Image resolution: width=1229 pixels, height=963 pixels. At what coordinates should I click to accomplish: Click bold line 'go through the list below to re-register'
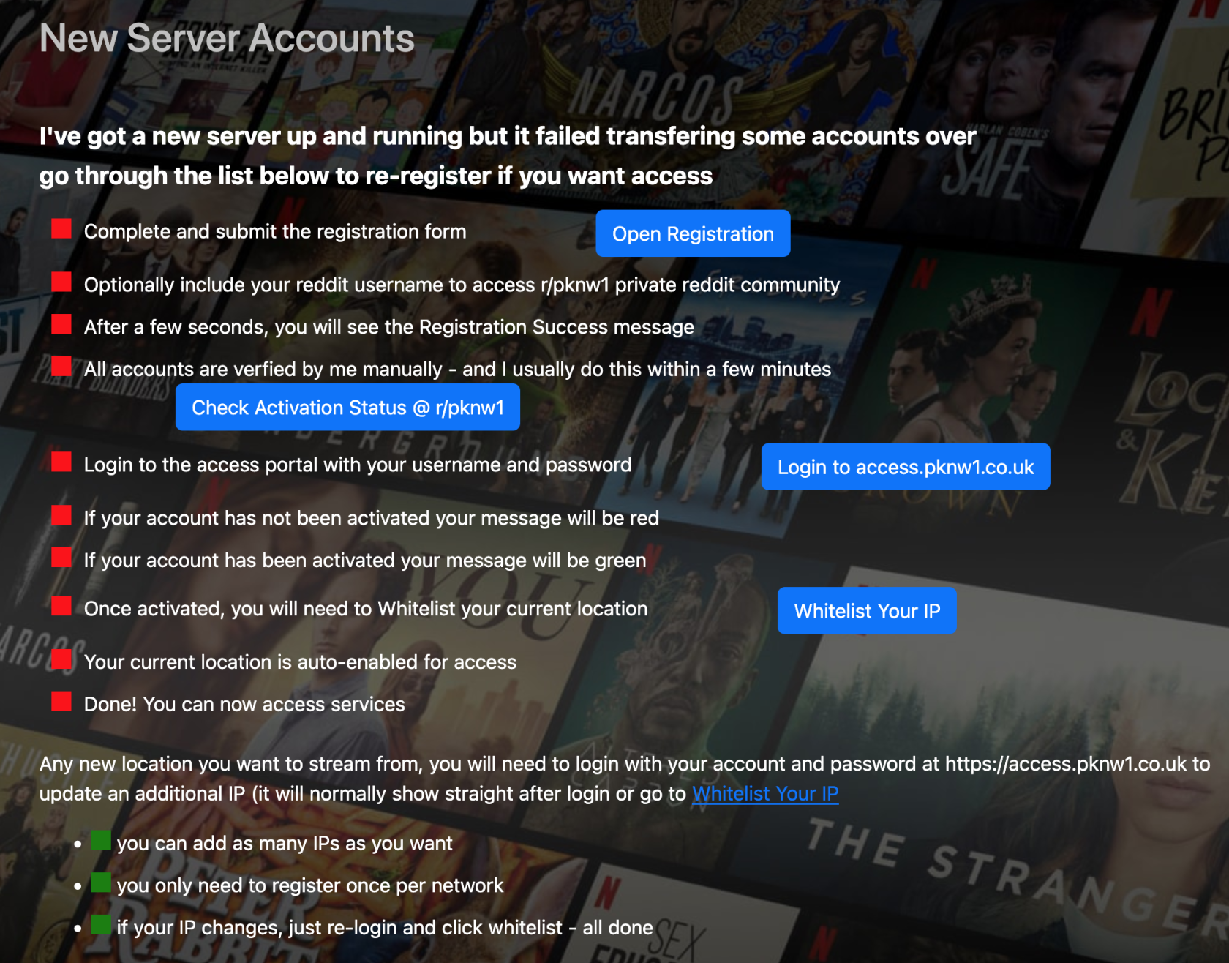(x=376, y=176)
